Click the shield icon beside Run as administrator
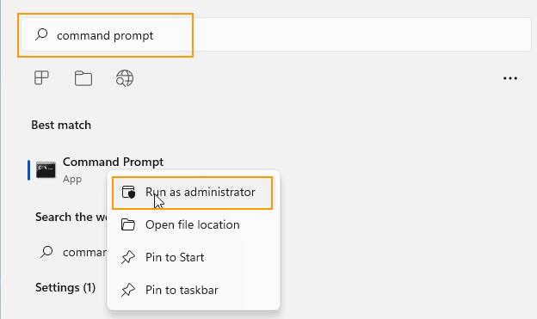Screen dimensions: 537x319 [129, 193]
